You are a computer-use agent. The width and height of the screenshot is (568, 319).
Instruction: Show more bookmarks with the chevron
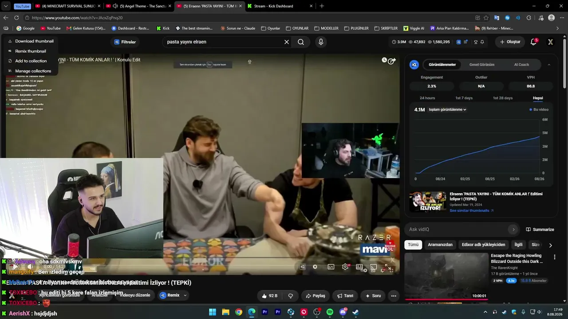point(558,28)
